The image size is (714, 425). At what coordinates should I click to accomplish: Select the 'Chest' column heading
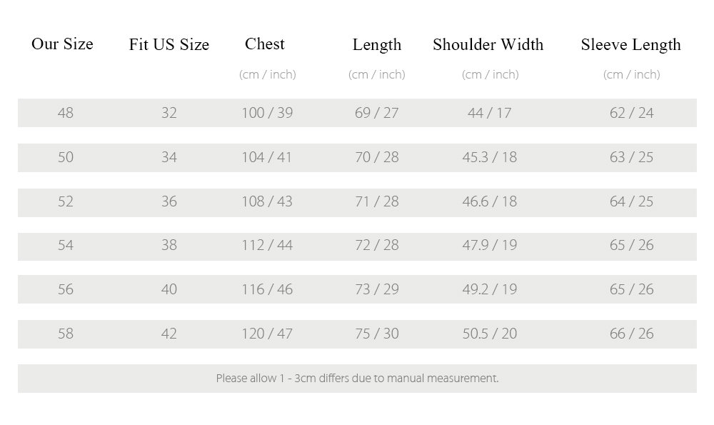265,44
